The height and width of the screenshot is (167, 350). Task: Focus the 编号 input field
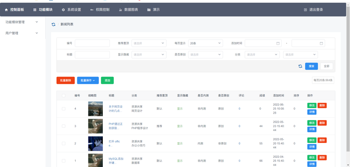pyautogui.click(x=92, y=43)
